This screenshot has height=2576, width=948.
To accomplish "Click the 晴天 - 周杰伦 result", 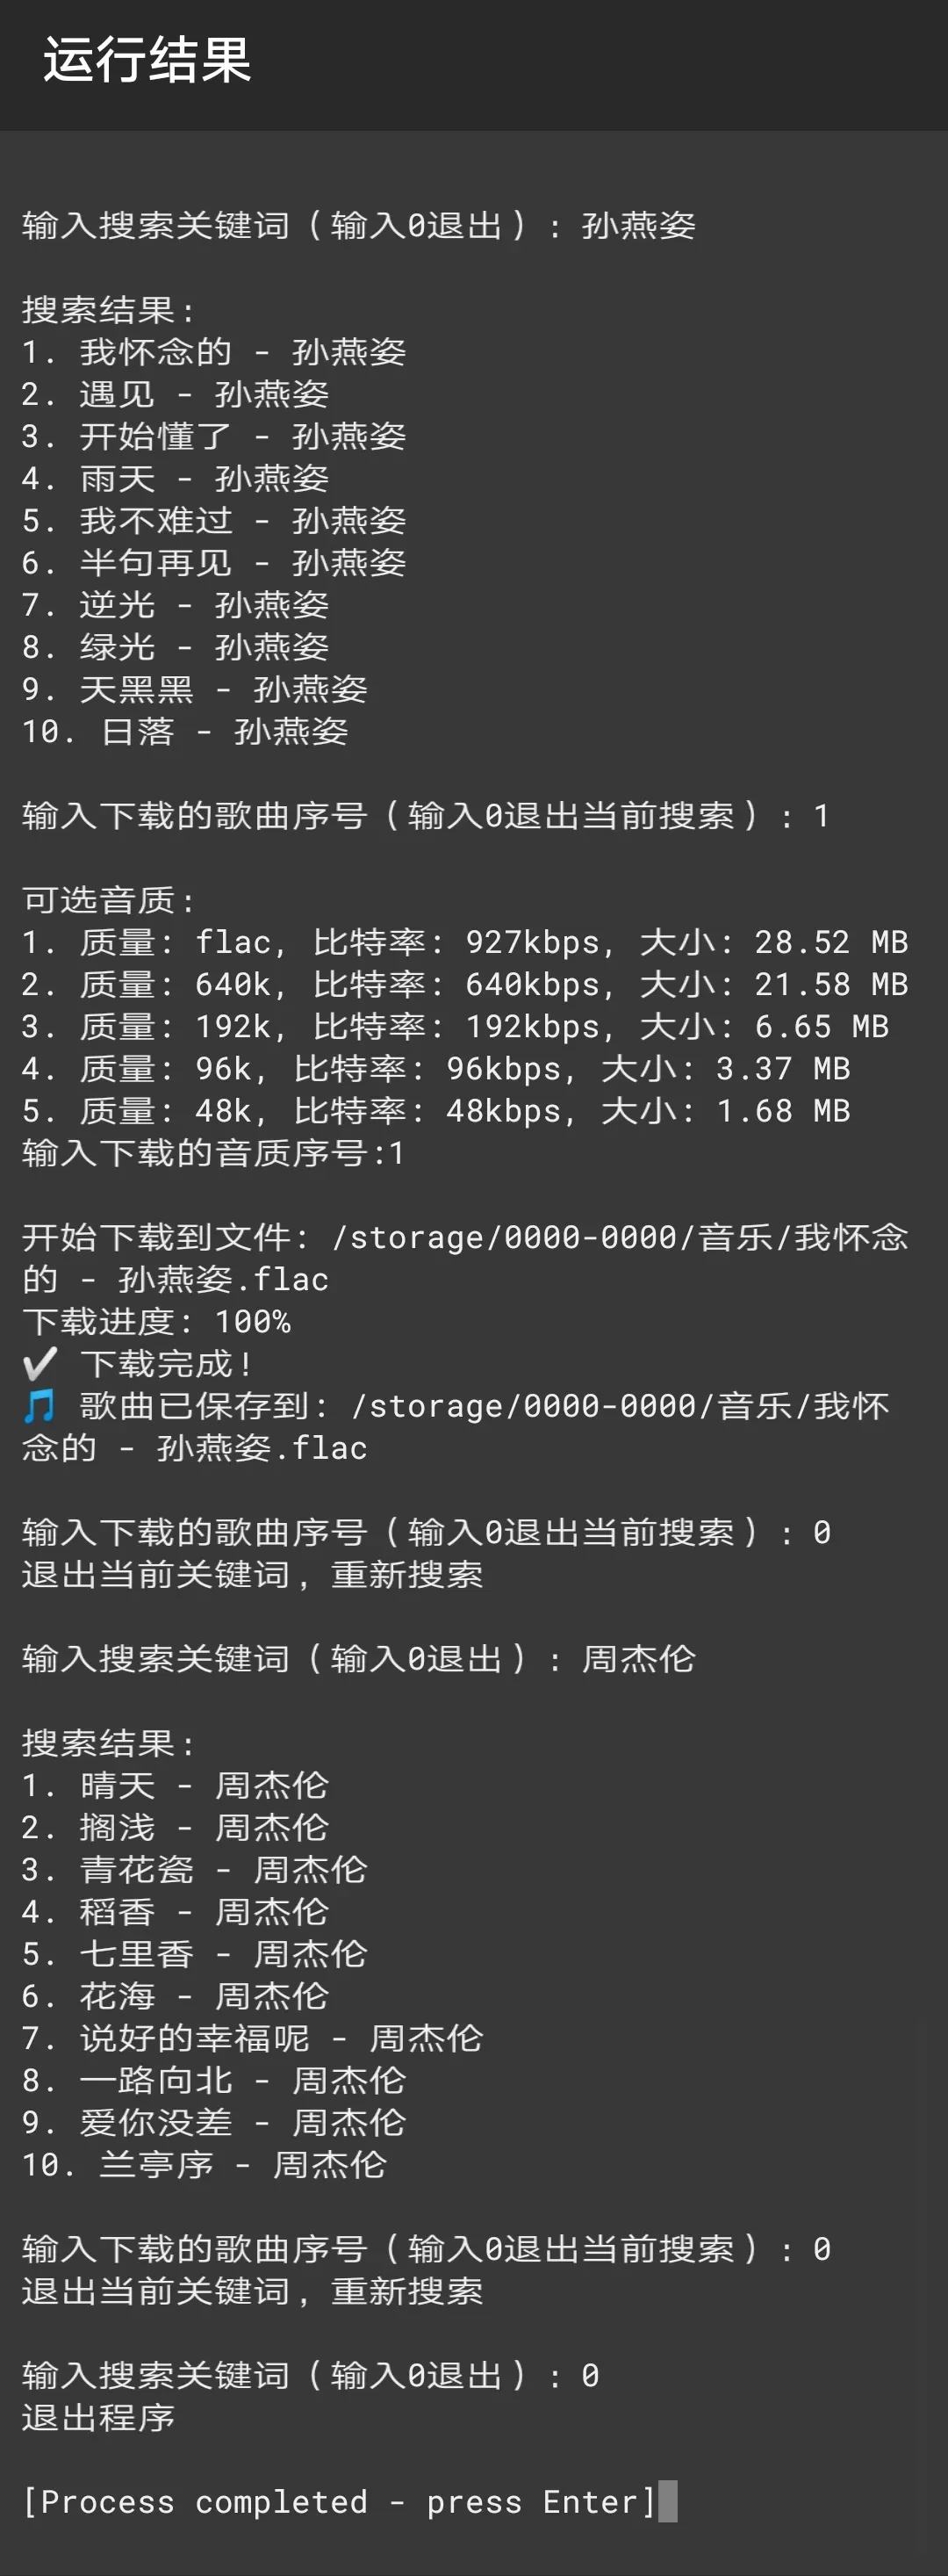I will [175, 1785].
